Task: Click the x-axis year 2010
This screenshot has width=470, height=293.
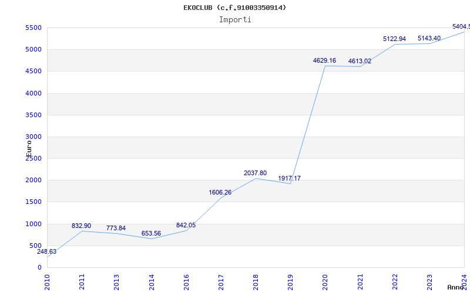Action: (x=47, y=282)
